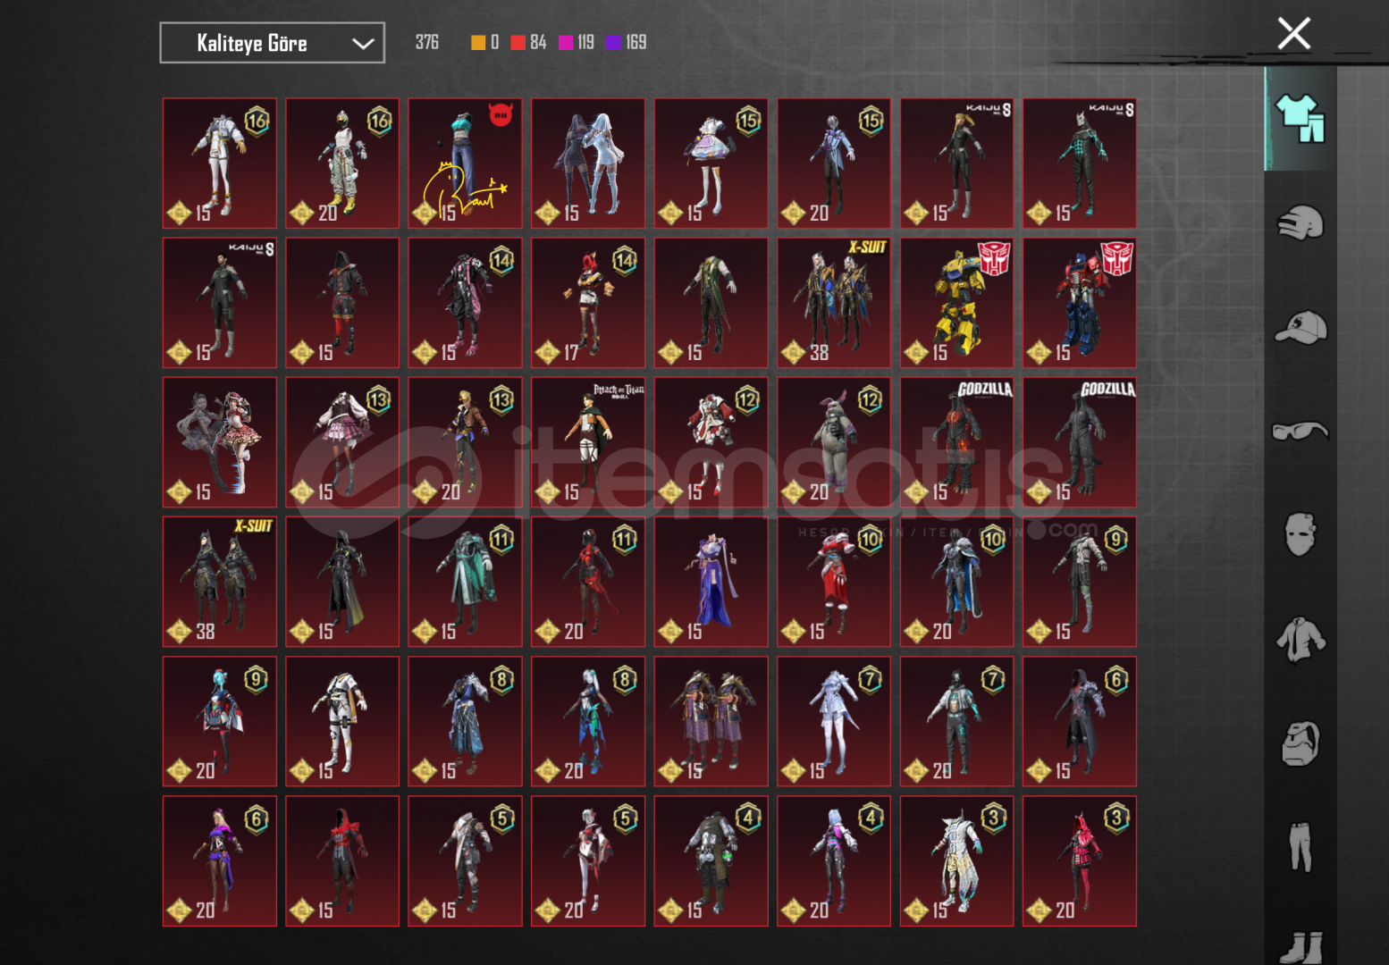Click the dropdown chevron arrow

coord(362,44)
